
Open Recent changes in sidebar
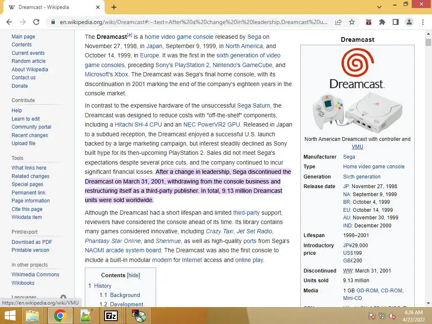point(30,135)
